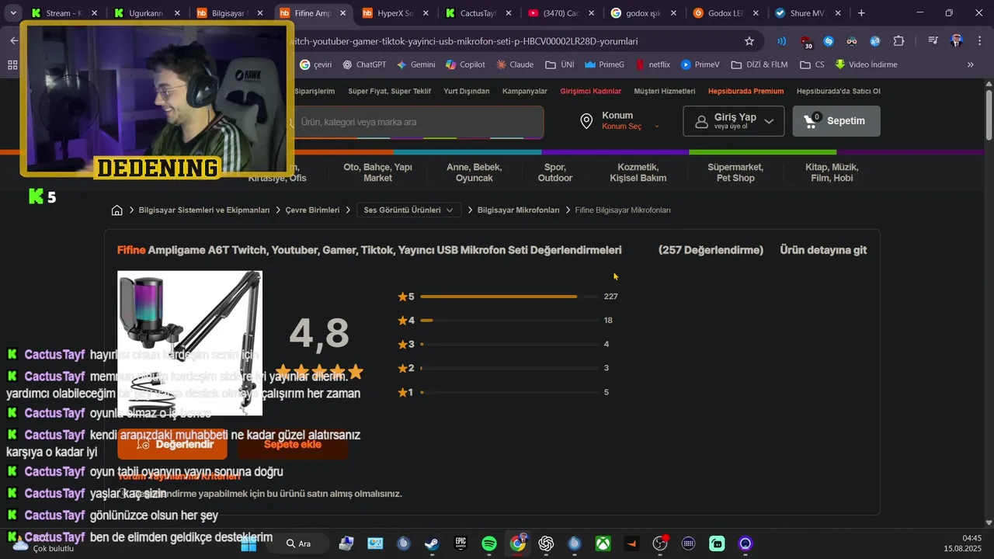Image resolution: width=994 pixels, height=559 pixels.
Task: Click the Windows Start button
Action: coord(248,543)
